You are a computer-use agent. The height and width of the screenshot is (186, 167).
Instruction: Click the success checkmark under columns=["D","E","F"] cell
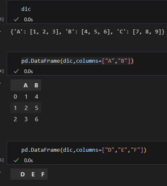click(16, 160)
